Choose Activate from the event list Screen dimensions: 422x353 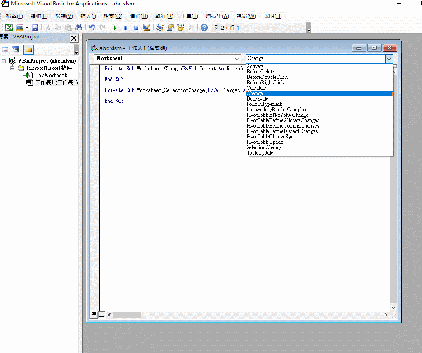[319, 66]
